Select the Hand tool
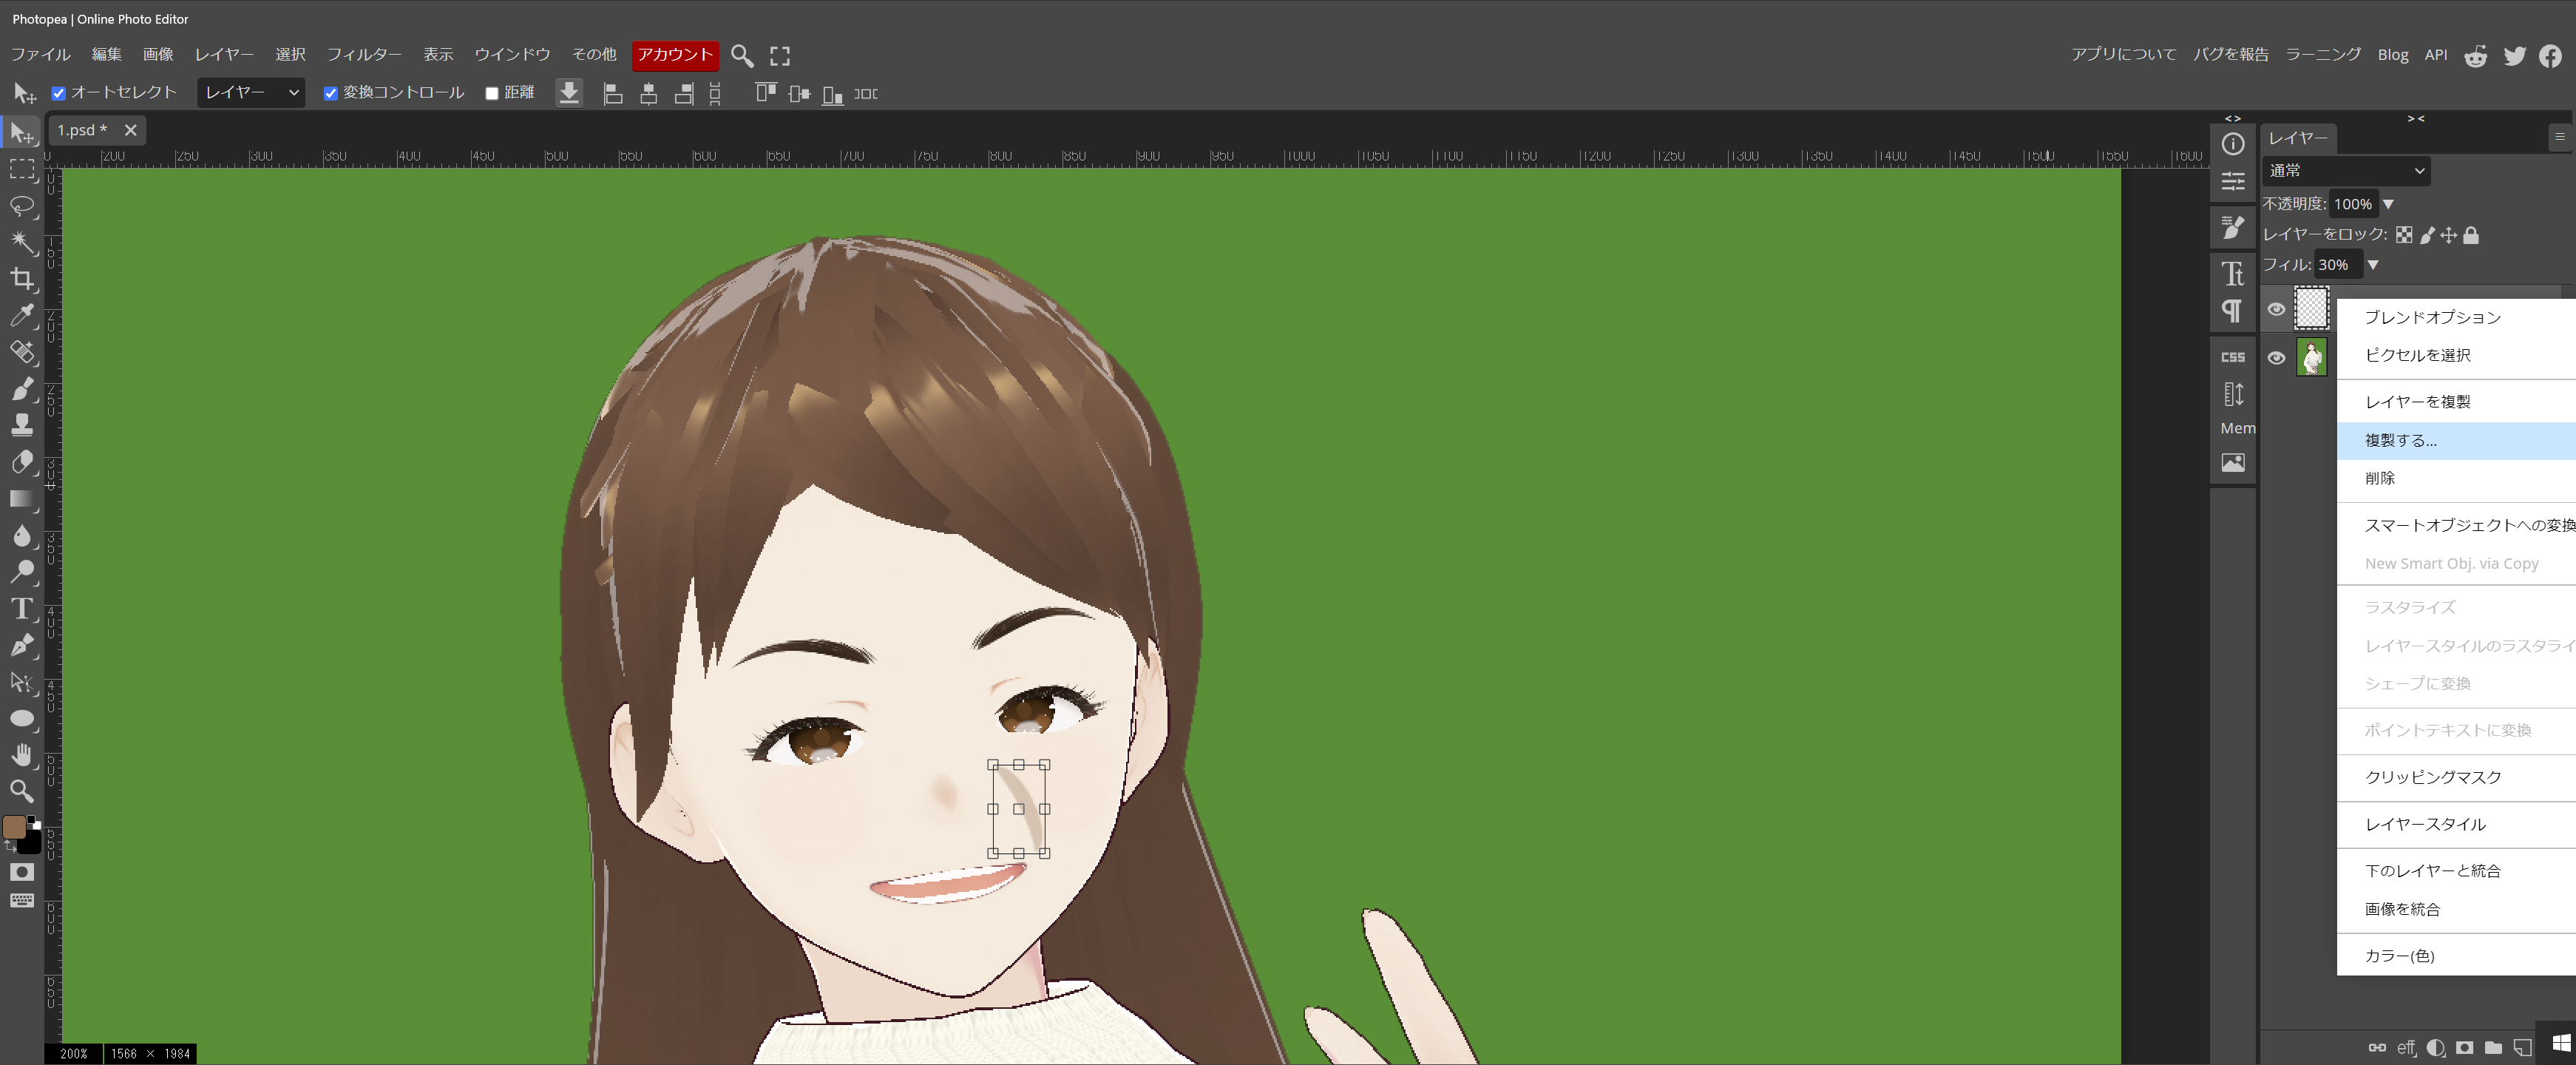Viewport: 2576px width, 1065px height. [x=22, y=755]
